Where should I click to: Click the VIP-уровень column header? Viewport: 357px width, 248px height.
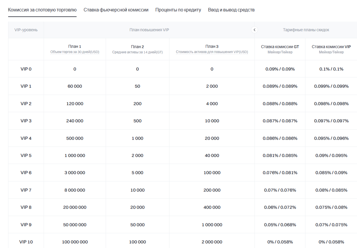[26, 30]
